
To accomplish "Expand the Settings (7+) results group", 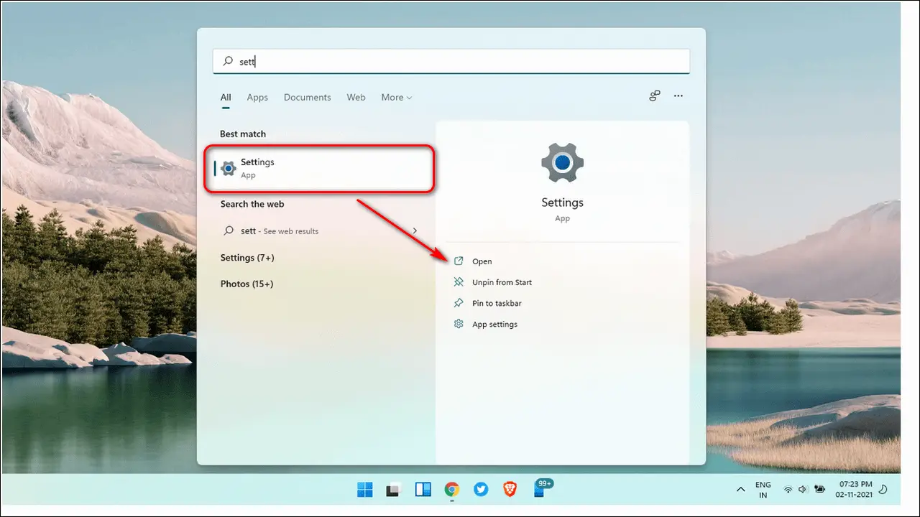I will coord(247,258).
